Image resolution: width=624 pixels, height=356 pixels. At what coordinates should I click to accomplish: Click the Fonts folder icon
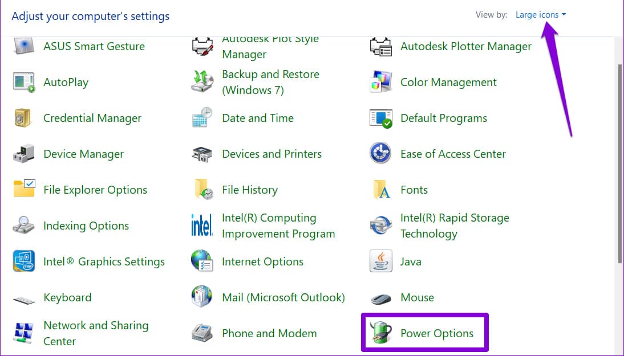point(380,190)
